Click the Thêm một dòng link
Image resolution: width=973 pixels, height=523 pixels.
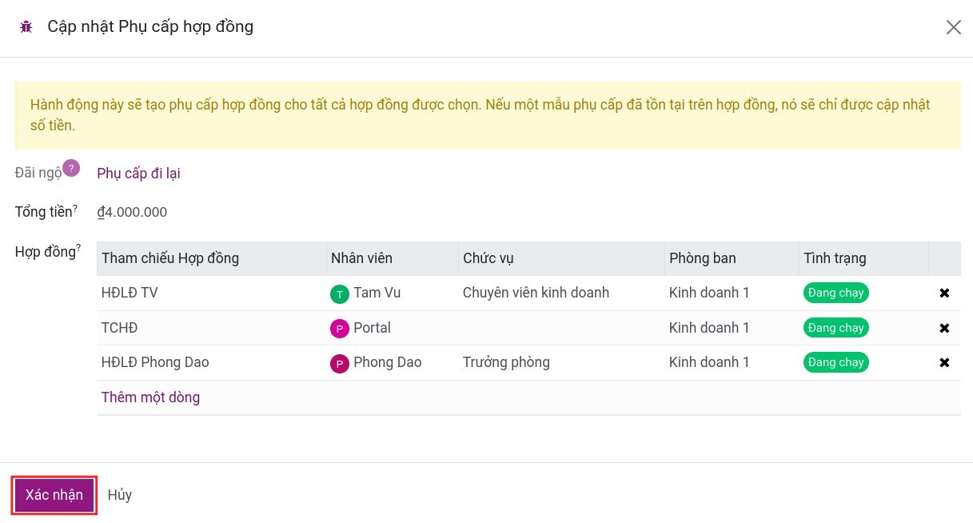[x=150, y=397]
